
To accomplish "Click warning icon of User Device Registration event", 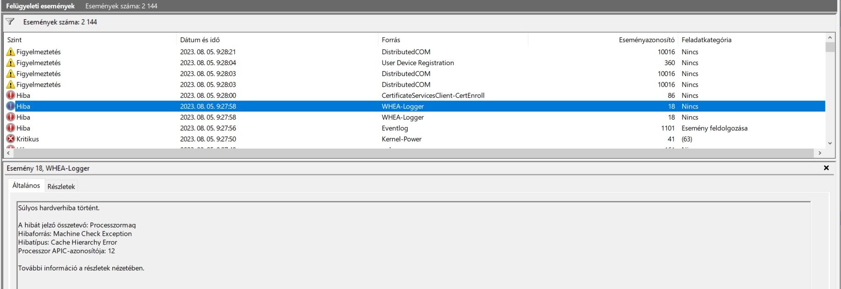I will pos(11,63).
